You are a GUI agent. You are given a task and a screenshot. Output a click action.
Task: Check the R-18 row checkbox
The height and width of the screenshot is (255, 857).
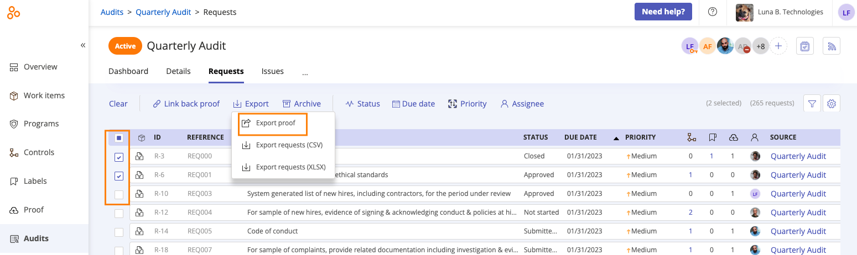coord(119,250)
